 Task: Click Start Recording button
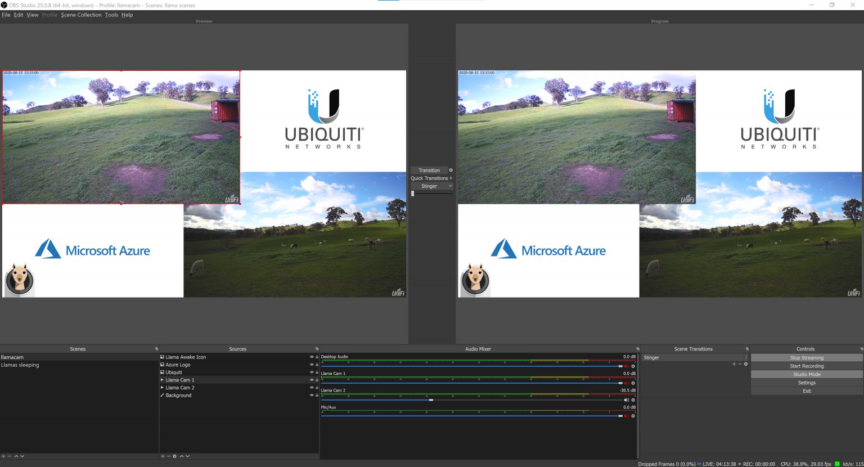pos(807,366)
